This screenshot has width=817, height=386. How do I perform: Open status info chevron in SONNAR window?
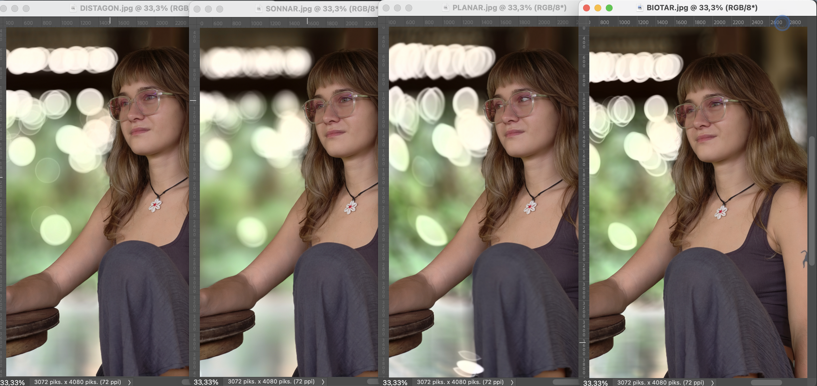point(323,381)
